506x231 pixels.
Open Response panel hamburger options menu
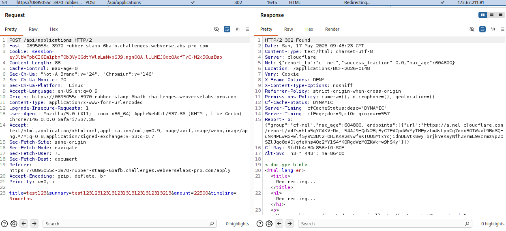point(503,29)
